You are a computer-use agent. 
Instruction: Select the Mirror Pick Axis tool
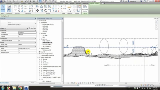[x=46, y=7]
